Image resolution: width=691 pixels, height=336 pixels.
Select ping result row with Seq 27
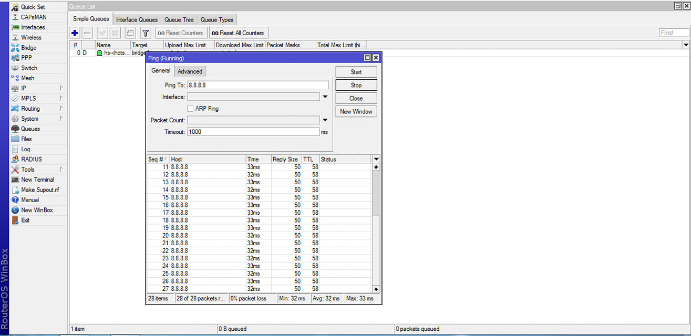point(260,289)
